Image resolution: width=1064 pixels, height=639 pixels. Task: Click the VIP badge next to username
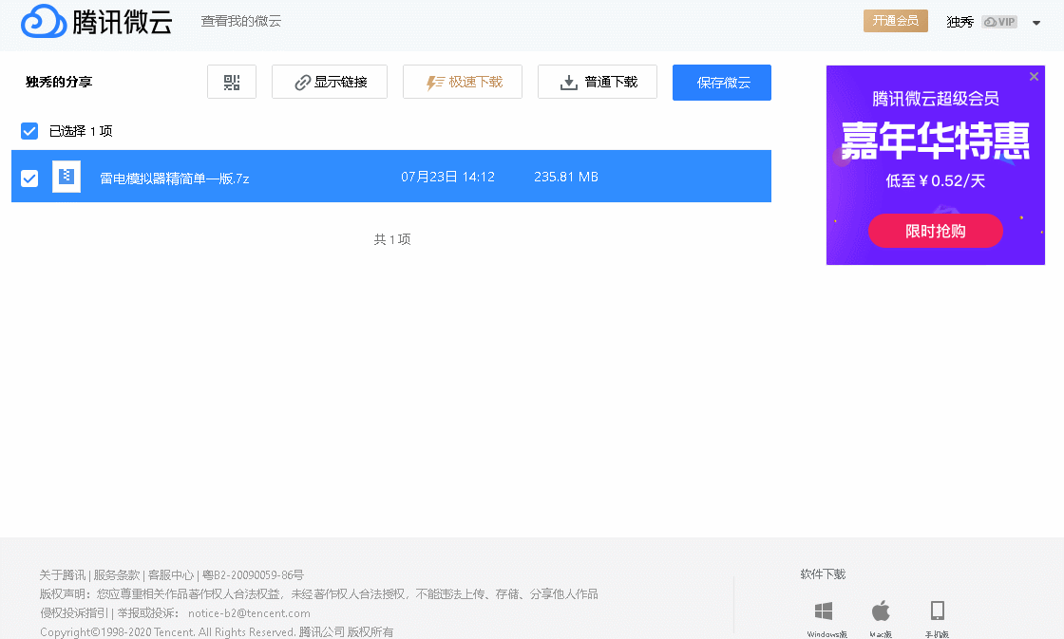998,22
